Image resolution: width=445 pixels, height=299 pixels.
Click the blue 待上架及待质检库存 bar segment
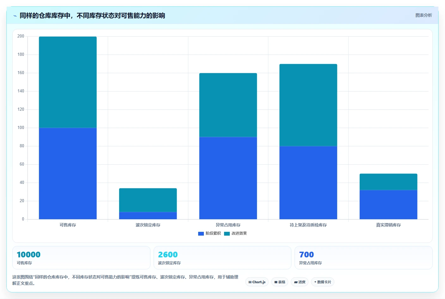[x=308, y=183]
